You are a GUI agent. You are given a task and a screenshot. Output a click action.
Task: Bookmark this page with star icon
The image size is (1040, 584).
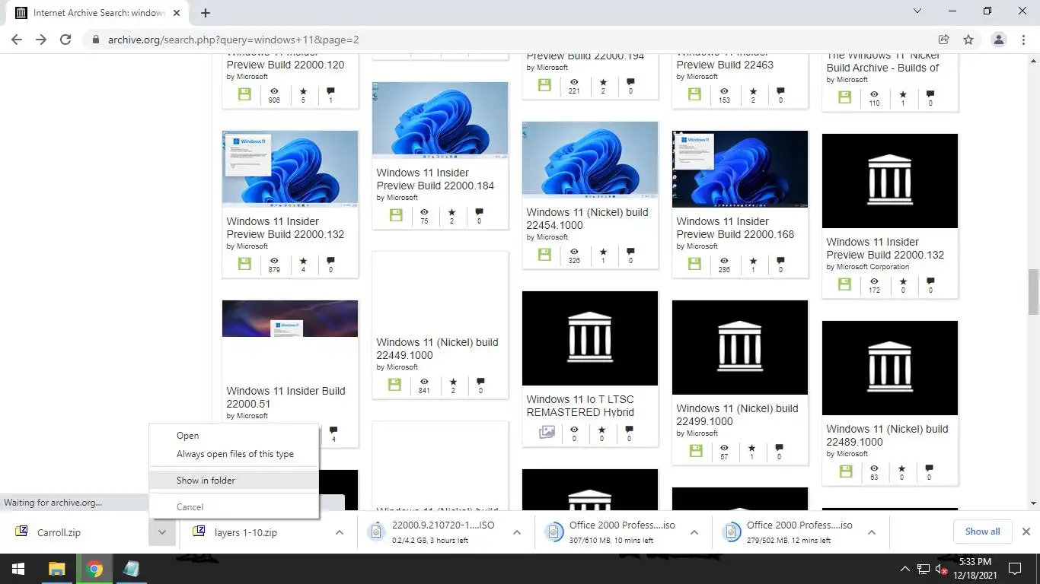[x=968, y=40]
